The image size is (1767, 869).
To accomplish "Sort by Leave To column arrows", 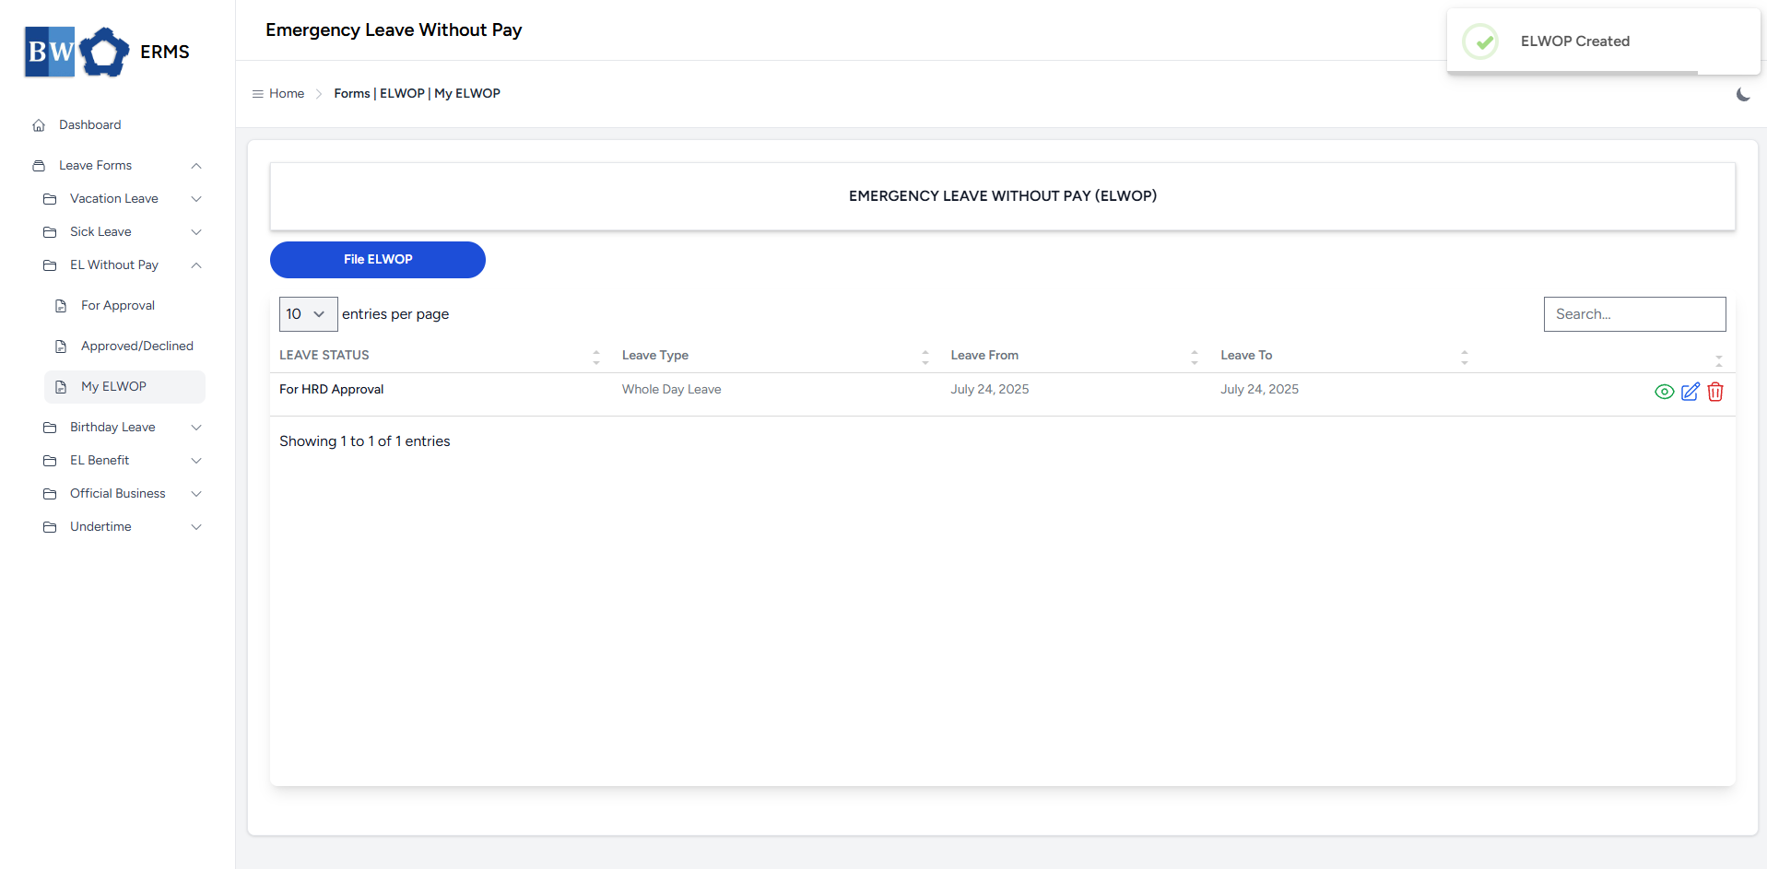I will pos(1465,357).
